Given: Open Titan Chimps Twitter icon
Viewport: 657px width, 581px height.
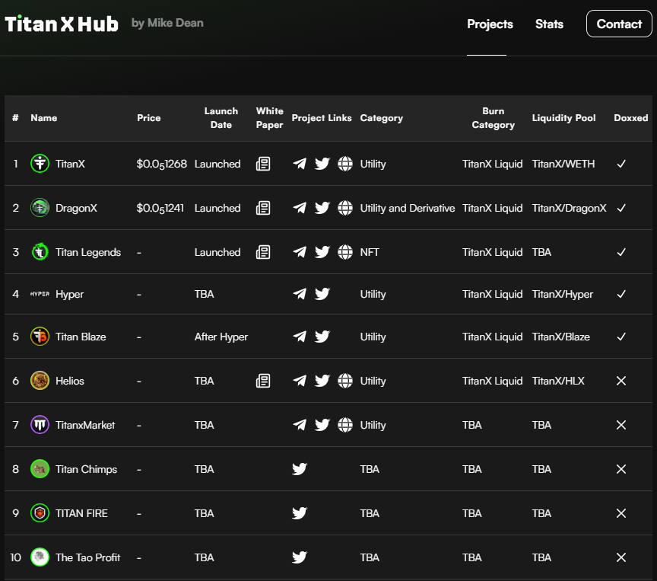Looking at the screenshot, I should pos(300,469).
